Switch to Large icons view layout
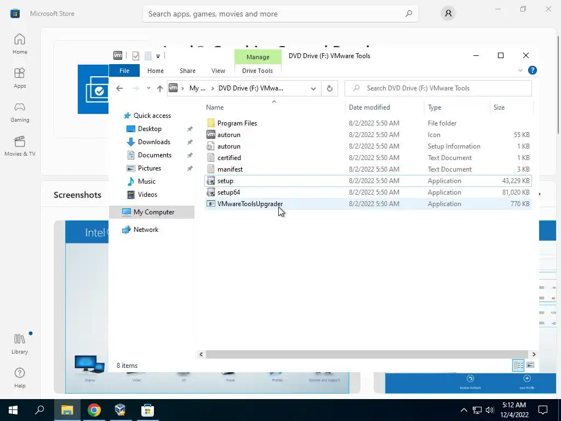The height and width of the screenshot is (421, 561). 530,365
